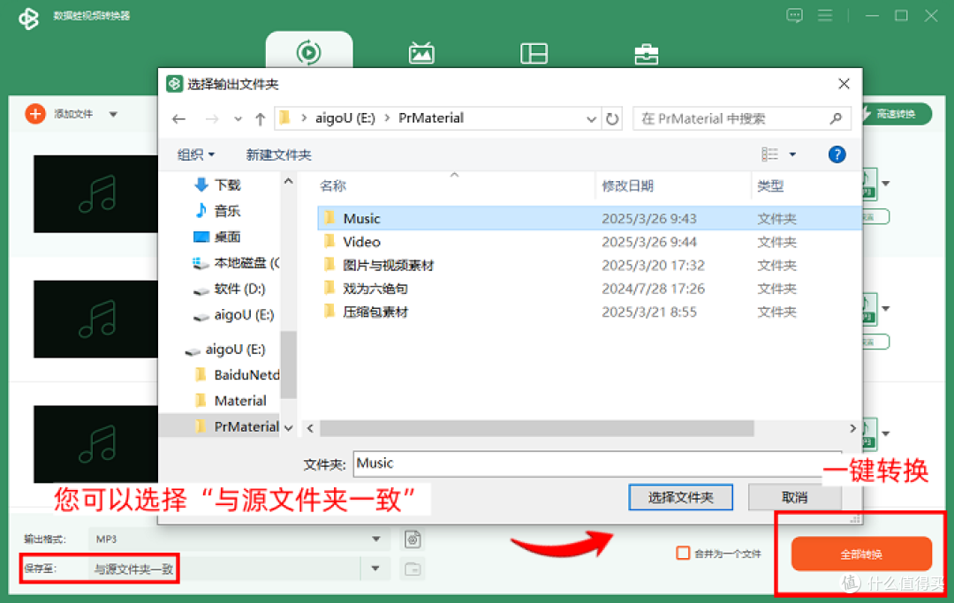Select second audio file thumbnail
The width and height of the screenshot is (954, 603).
[95, 319]
